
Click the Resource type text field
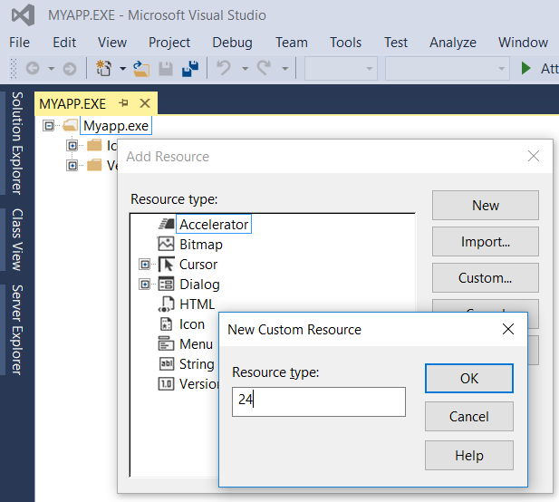click(x=318, y=401)
